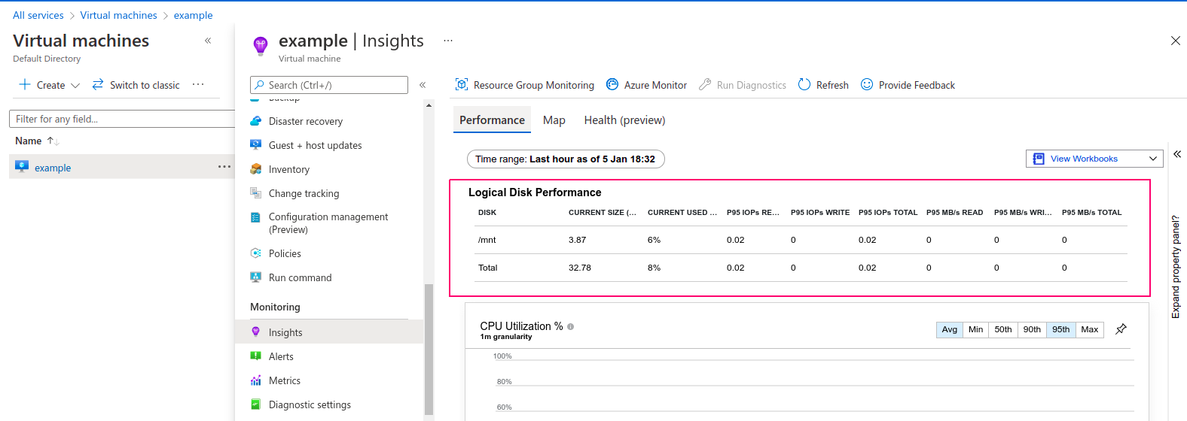1187x421 pixels.
Task: Click the 32.78 current size value
Action: (580, 268)
